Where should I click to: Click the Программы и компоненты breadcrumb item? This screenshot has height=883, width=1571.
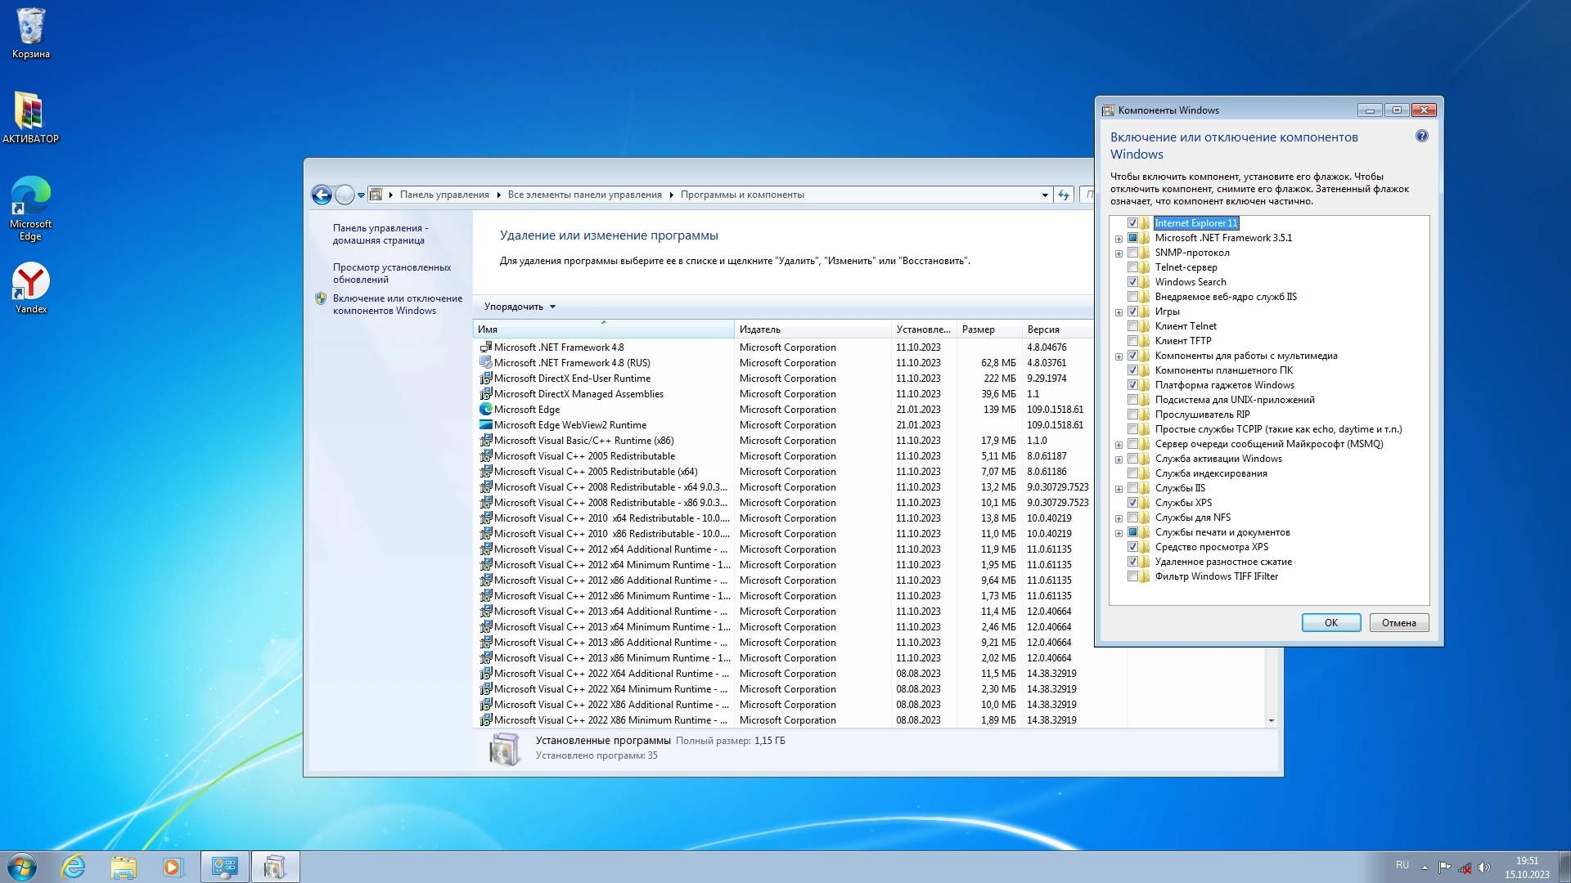[741, 195]
